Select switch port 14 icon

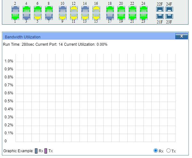click(x=85, y=9)
